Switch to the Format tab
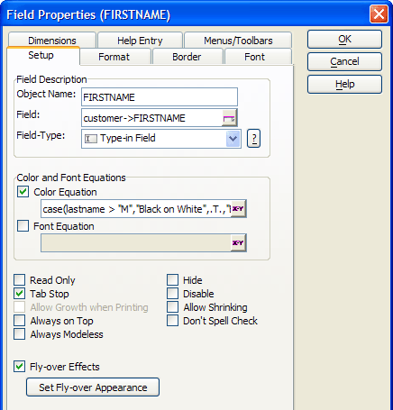The image size is (393, 410). point(114,57)
